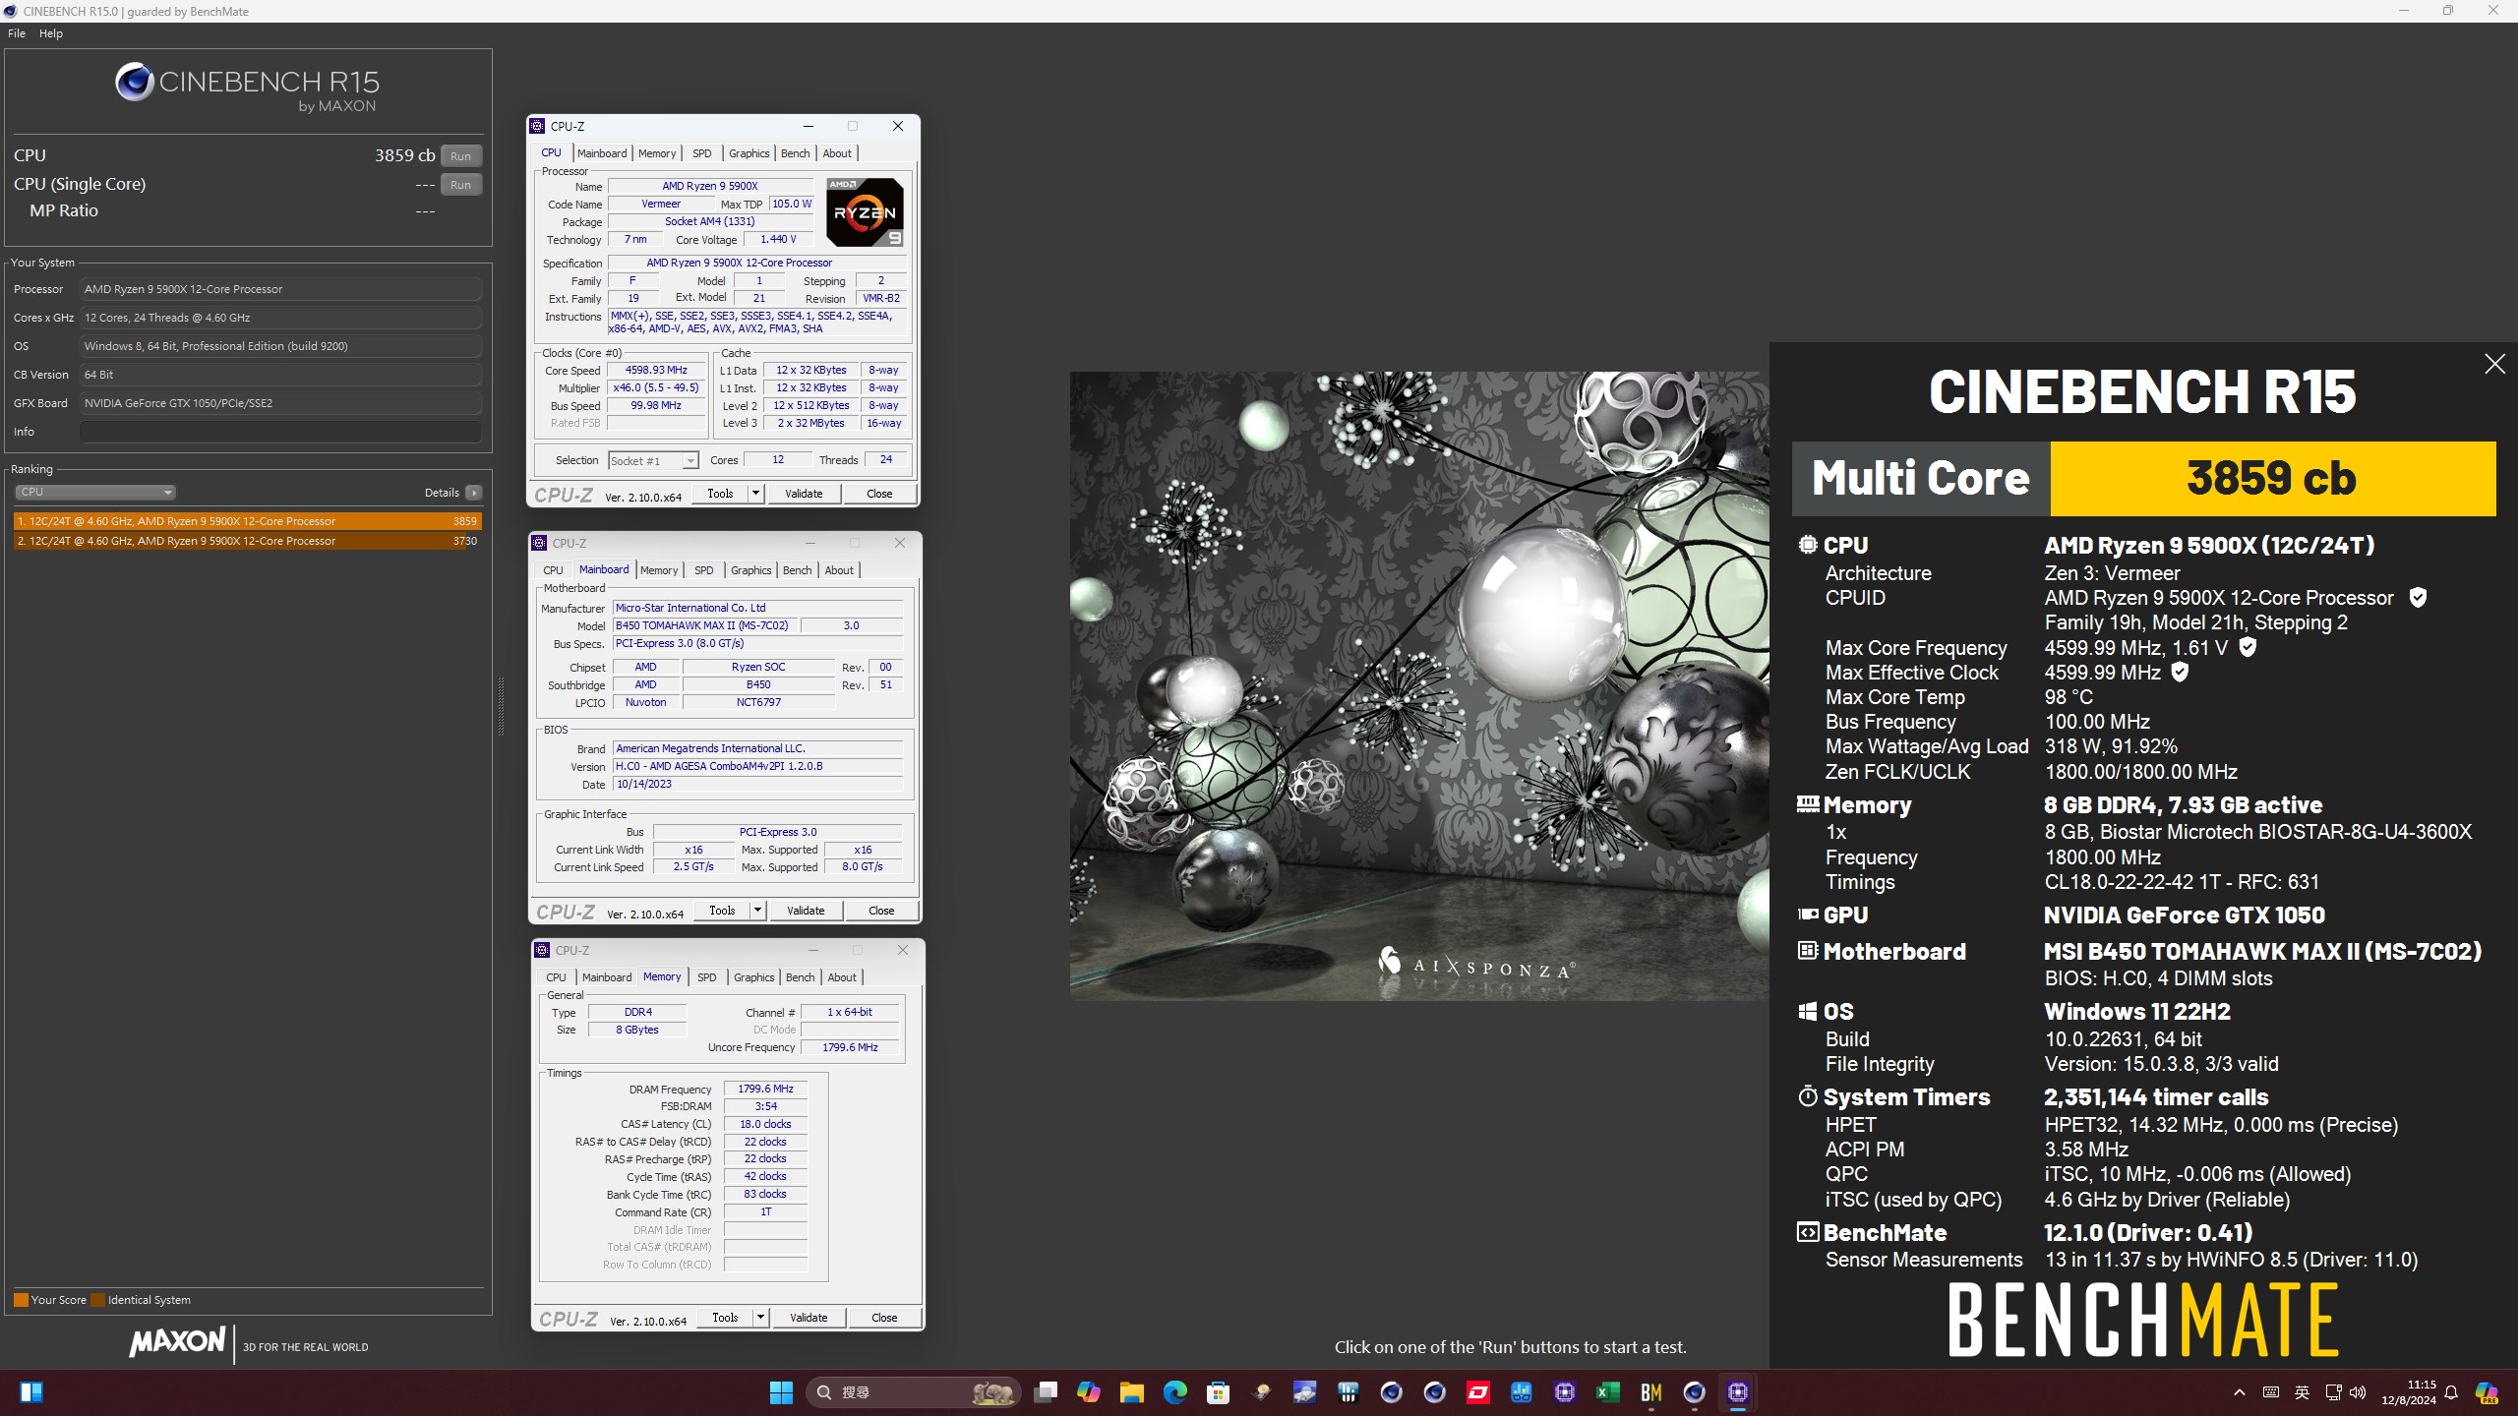Click the taskbar clock showing 11:15
Image resolution: width=2518 pixels, height=1416 pixels.
tap(2408, 1392)
